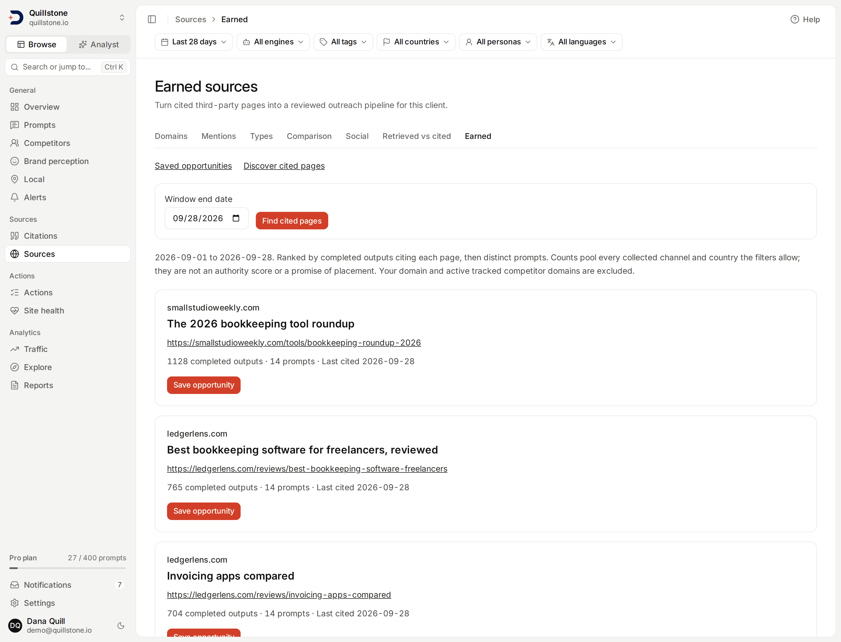Open Brand perception page

click(68, 161)
